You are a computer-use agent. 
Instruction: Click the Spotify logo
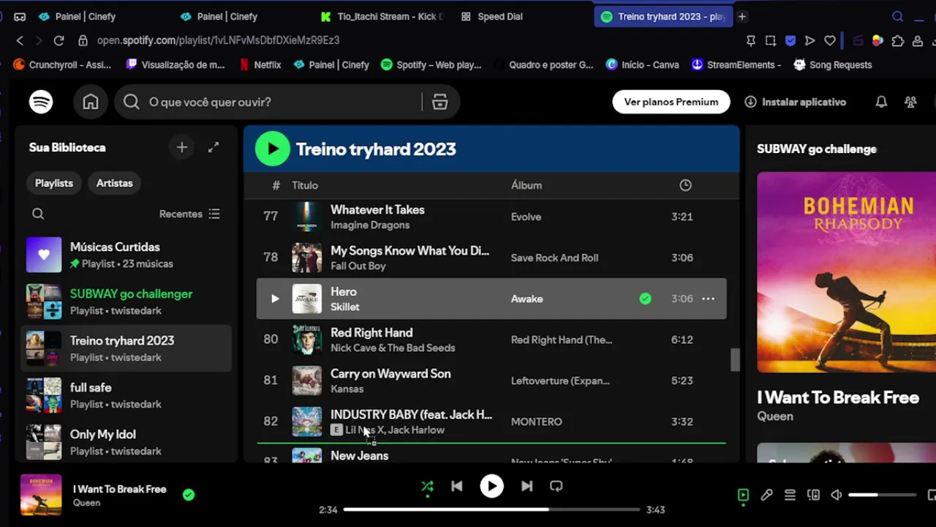coord(41,102)
